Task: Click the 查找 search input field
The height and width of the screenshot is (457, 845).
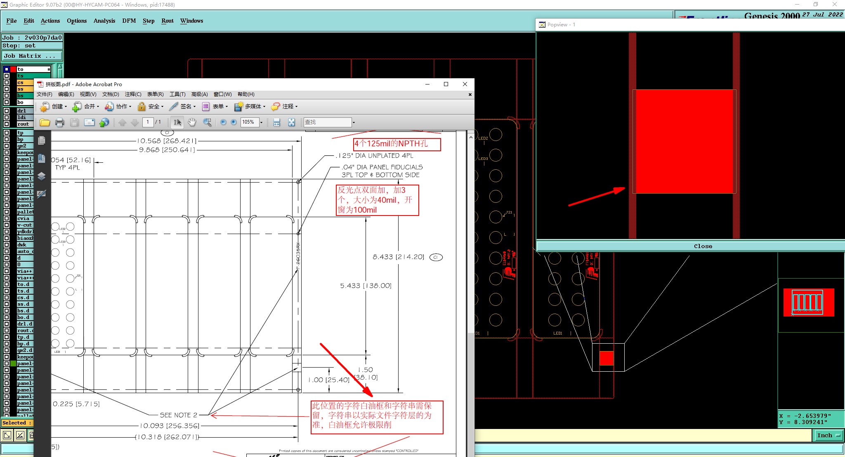Action: tap(327, 122)
